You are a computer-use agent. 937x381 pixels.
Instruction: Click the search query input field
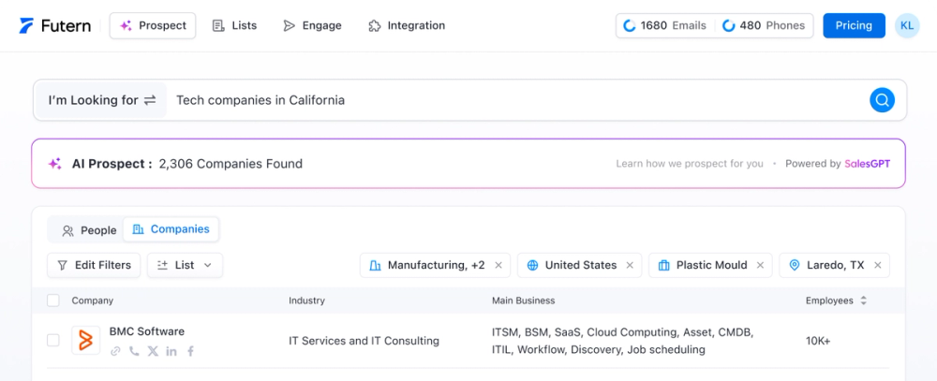(x=515, y=100)
